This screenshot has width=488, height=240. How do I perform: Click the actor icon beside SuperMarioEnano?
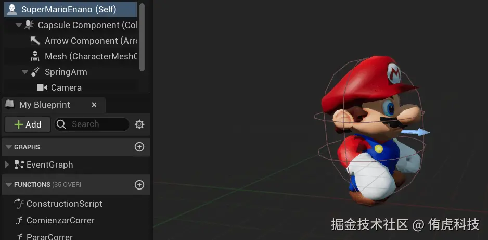coord(12,9)
